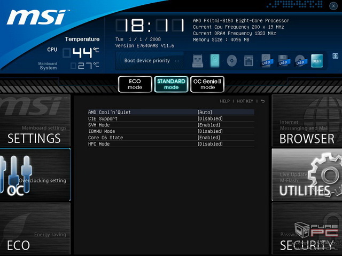Select the C1E Support row label
Viewport: 342px width, 256px height.
pyautogui.click(x=103, y=118)
